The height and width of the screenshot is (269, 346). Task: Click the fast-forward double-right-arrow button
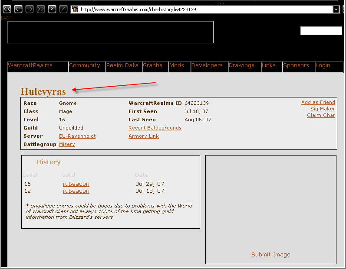(41, 9)
